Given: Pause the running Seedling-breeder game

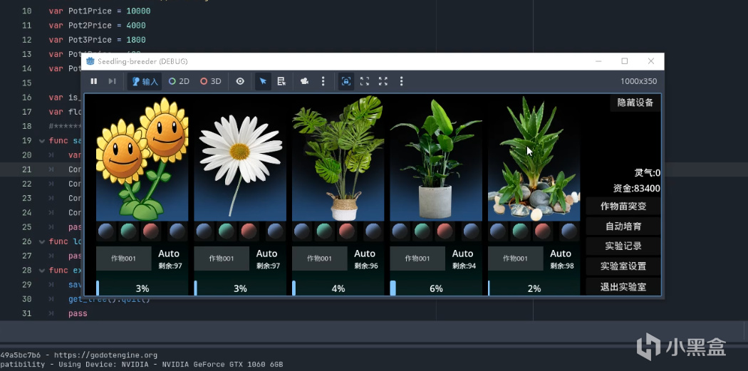Looking at the screenshot, I should (94, 81).
